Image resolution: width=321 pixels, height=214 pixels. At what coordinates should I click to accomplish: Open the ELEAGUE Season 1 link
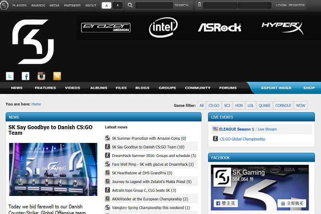pos(236,129)
